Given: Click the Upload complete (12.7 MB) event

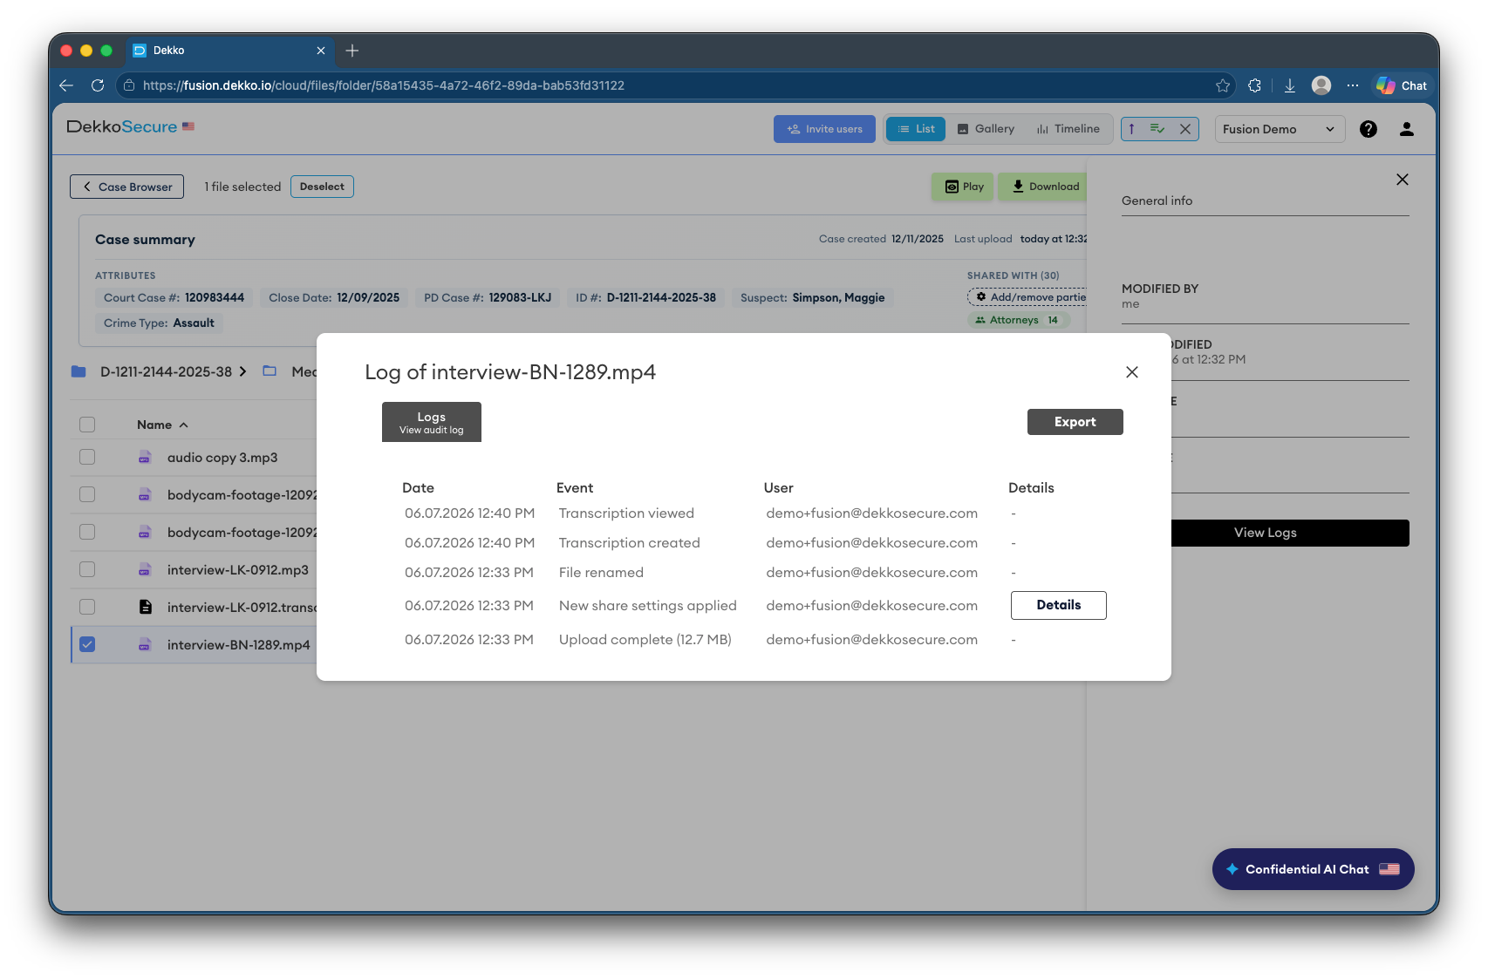Looking at the screenshot, I should tap(645, 640).
